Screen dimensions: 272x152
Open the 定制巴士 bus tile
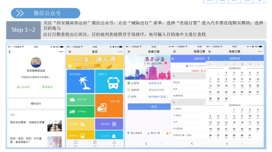tap(109, 81)
